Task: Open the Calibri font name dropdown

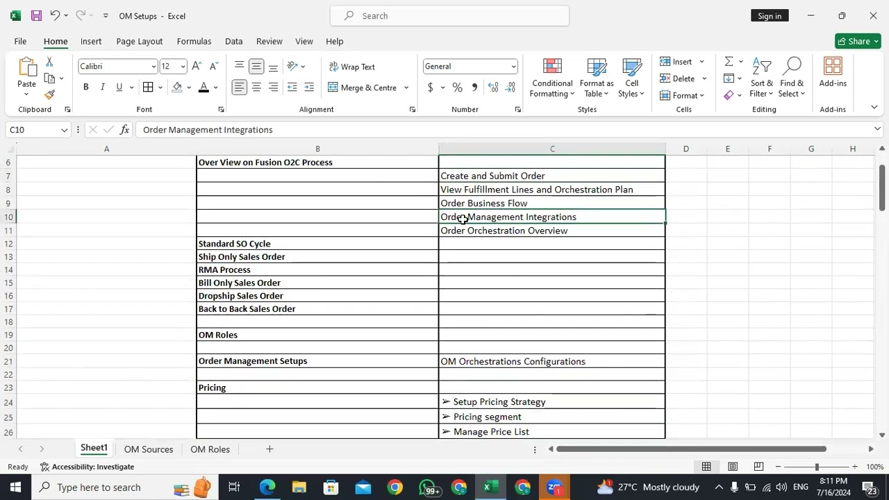Action: coord(153,67)
